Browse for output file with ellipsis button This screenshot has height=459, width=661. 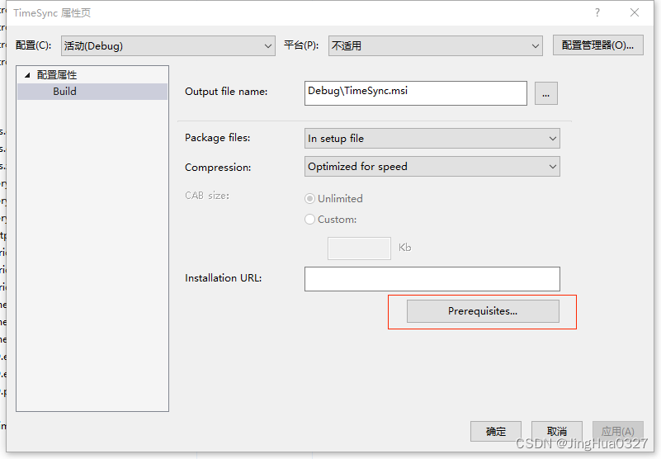point(545,93)
